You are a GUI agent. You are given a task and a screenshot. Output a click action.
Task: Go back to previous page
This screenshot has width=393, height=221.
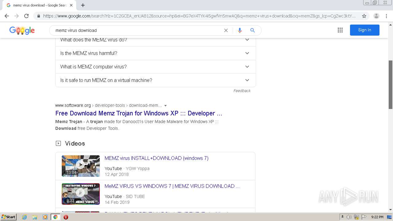click(7, 16)
